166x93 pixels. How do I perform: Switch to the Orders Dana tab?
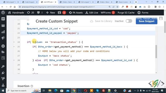[105, 2]
